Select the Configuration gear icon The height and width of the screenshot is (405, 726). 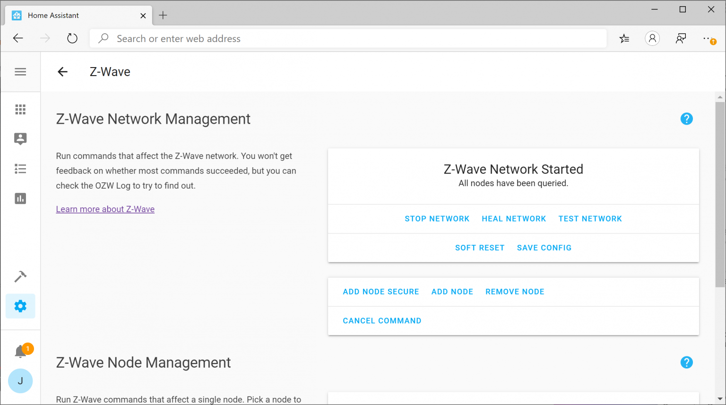pos(20,306)
